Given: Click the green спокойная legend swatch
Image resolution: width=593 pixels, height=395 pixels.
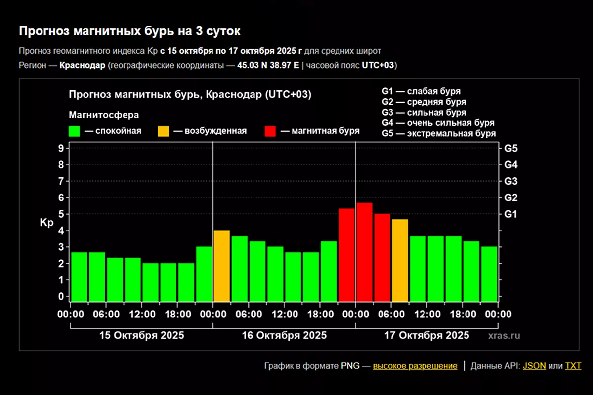Looking at the screenshot, I should pos(75,131).
